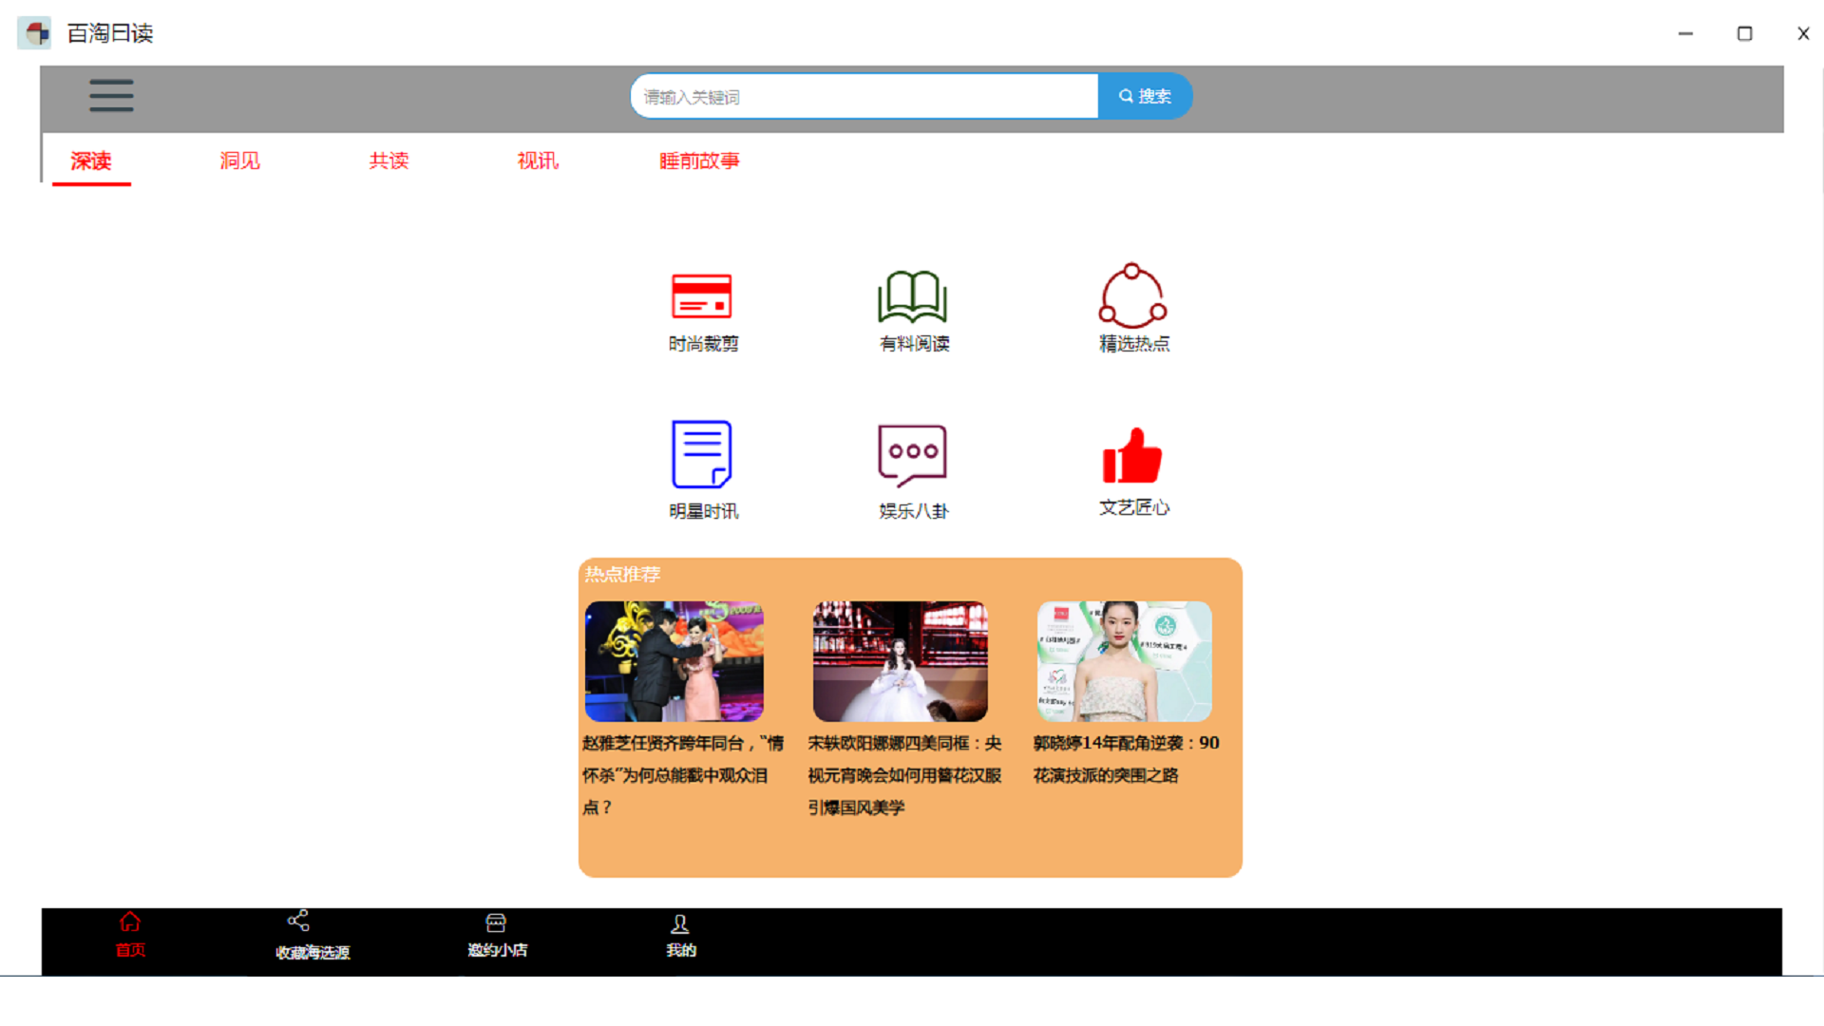Read the 赵雅芝任贤齐跨年同台 headline
The width and height of the screenshot is (1824, 1026).
coord(683,775)
